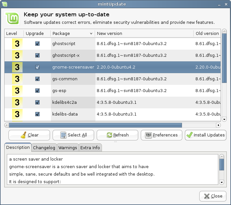The width and height of the screenshot is (231, 205).
Task: Switch to the Changelog tab
Action: [x=44, y=148]
